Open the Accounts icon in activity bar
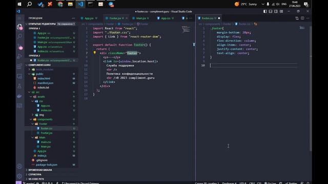Screen dimensions: 328x184 click(x=19, y=166)
